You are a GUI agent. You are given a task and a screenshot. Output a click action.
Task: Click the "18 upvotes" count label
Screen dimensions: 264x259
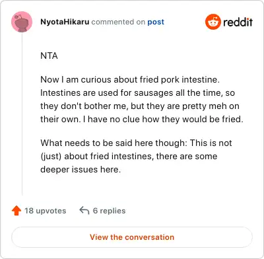[x=46, y=211]
